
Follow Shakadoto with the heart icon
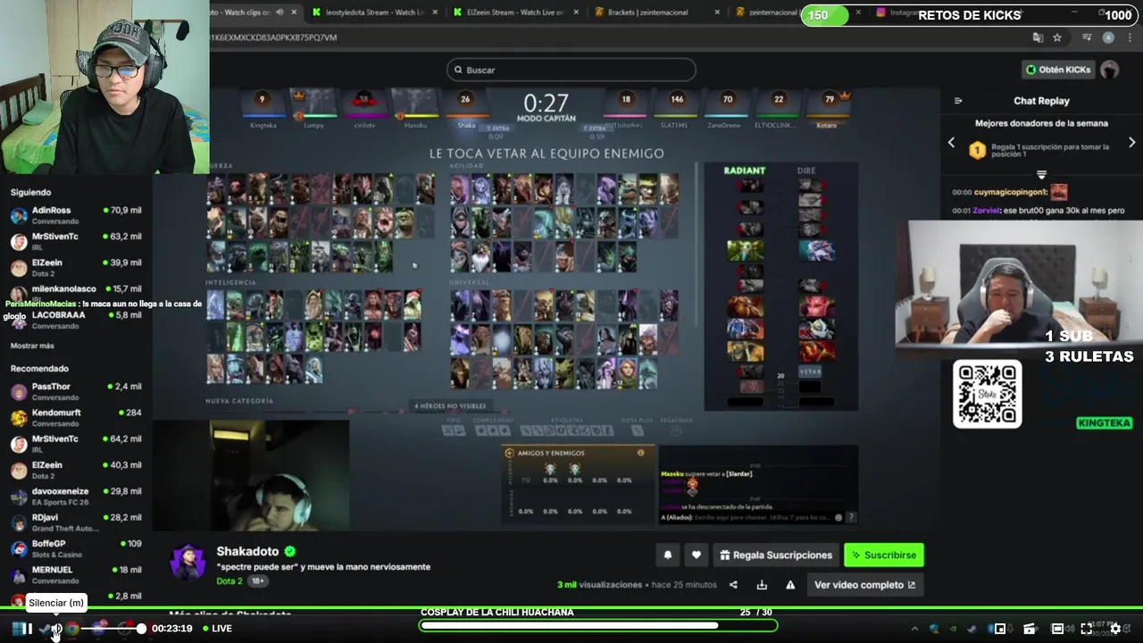pos(696,555)
